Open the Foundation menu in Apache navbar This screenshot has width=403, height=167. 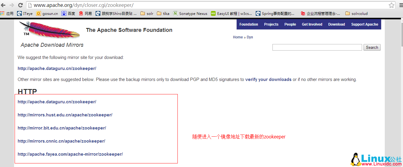pos(249,24)
